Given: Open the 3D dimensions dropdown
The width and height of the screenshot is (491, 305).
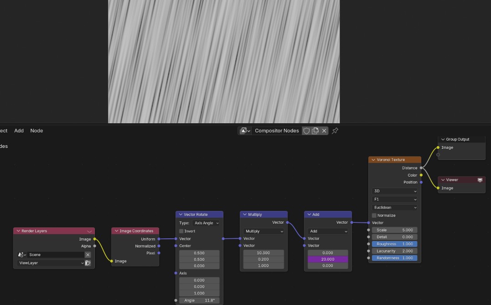Looking at the screenshot, I should click(x=394, y=191).
